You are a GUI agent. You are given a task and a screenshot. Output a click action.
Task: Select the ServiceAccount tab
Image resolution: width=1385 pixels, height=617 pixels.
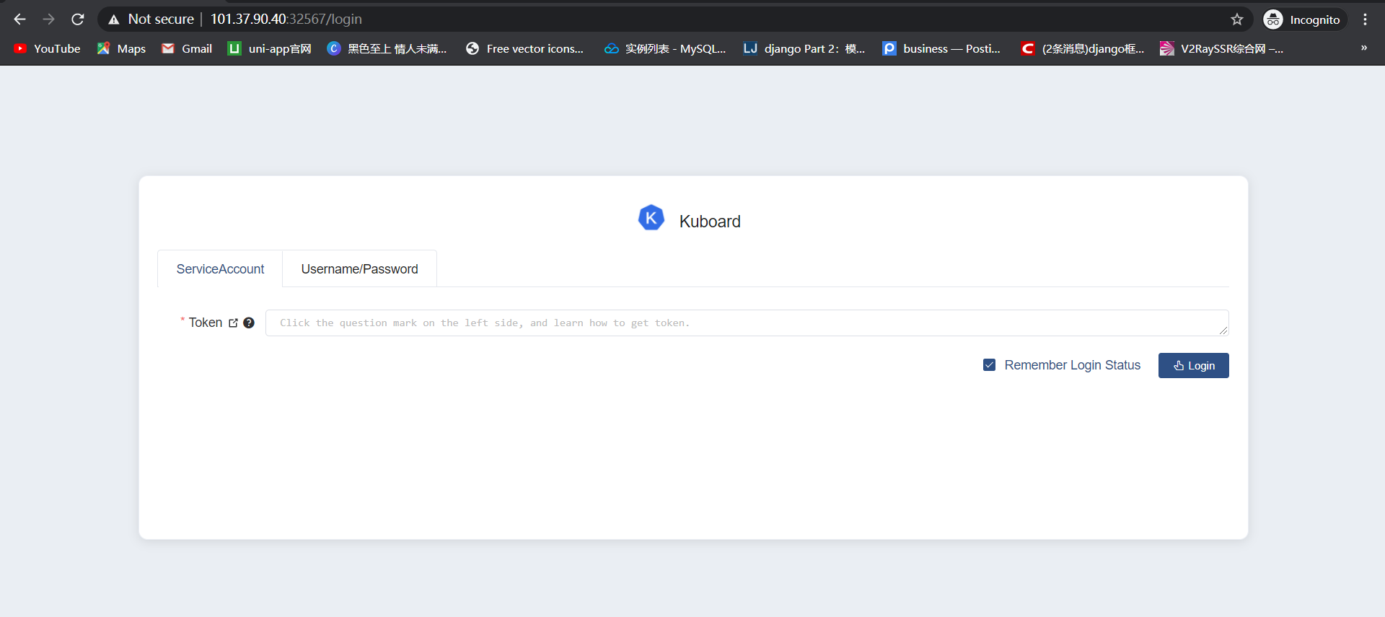pos(220,269)
